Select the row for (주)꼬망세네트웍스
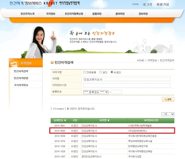Screen dimensions: 185x159 point(112,131)
